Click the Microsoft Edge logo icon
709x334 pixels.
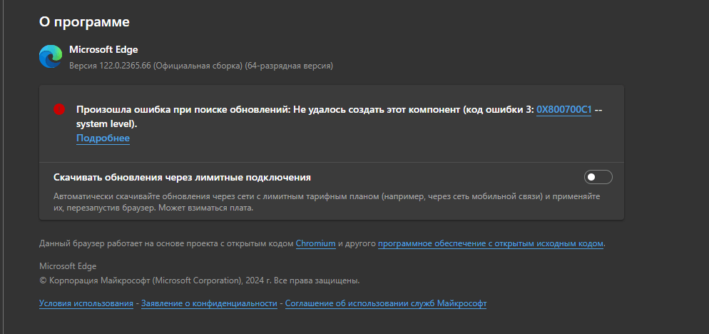[51, 56]
